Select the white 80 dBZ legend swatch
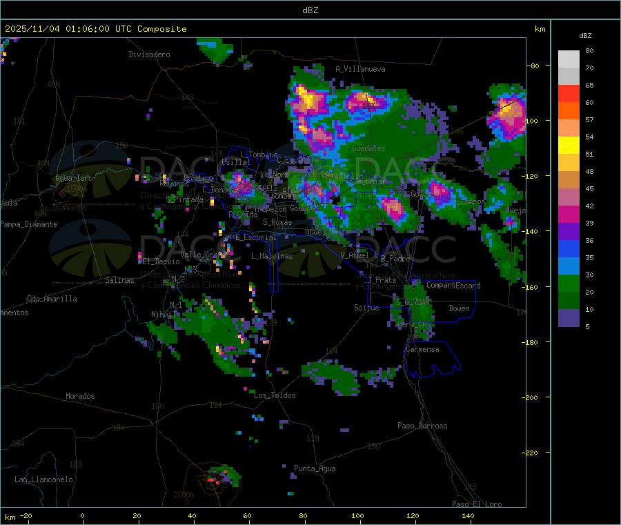 (569, 59)
